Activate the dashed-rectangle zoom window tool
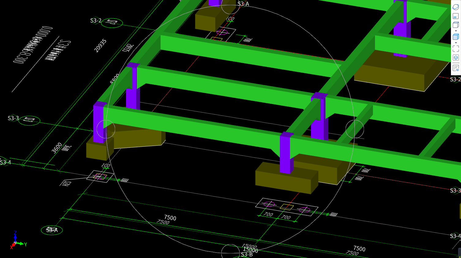Screen dimensions: 461x258 (455, 49)
